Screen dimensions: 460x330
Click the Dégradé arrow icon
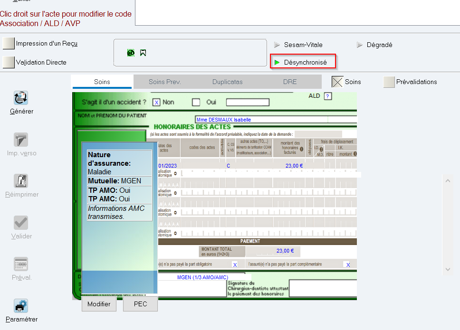(x=360, y=45)
